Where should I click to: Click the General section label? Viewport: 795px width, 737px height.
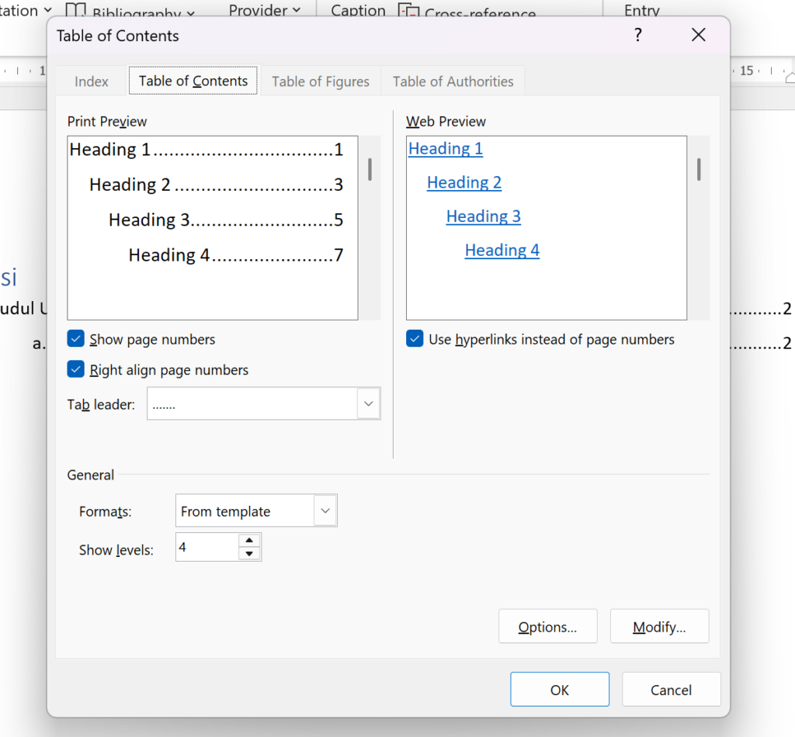click(x=90, y=475)
